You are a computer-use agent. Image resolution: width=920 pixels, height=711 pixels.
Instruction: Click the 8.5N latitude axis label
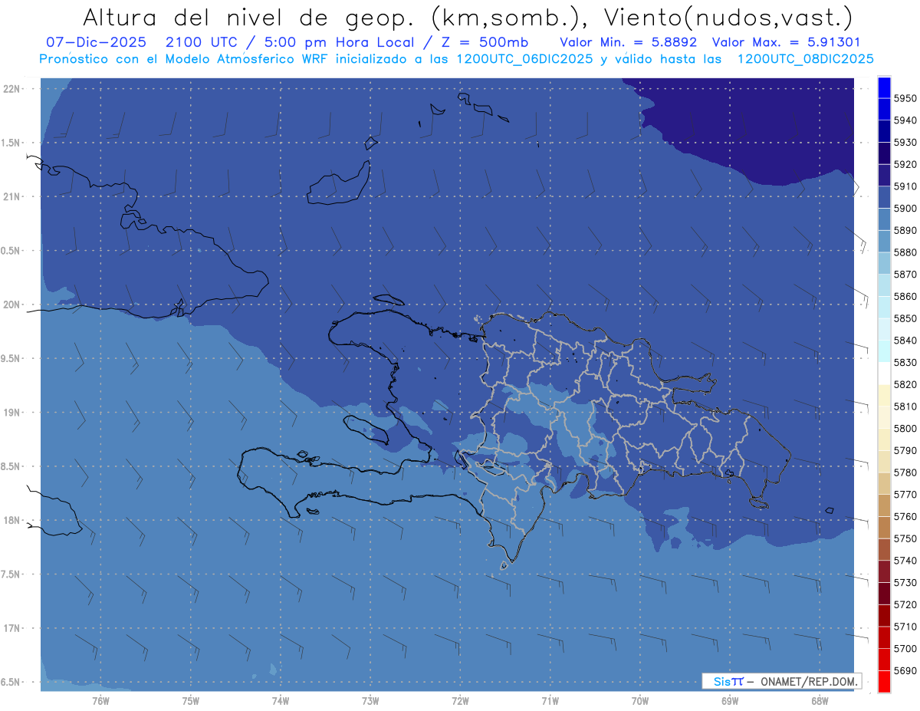point(11,466)
